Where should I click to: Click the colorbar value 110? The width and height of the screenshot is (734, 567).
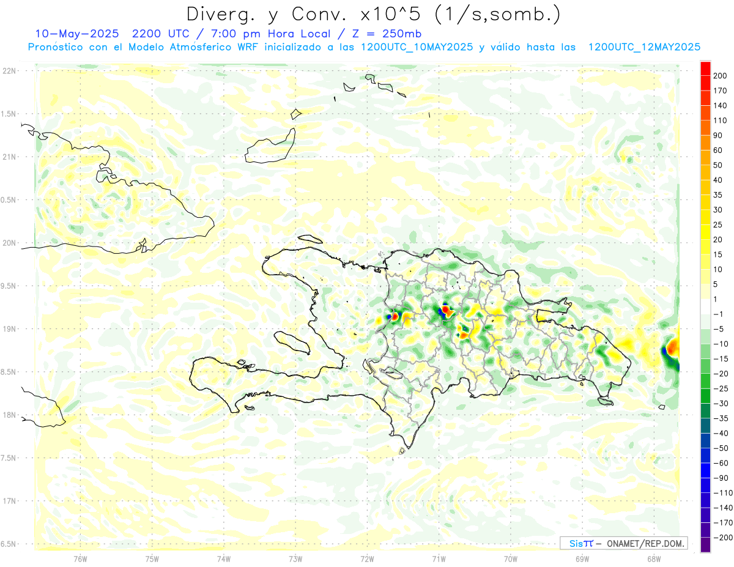[x=720, y=120]
